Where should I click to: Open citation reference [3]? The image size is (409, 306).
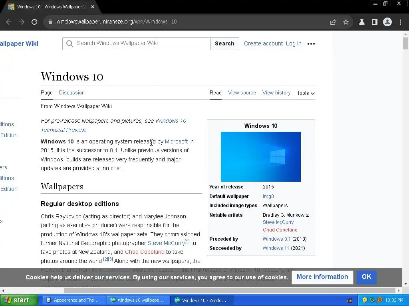tap(110, 259)
